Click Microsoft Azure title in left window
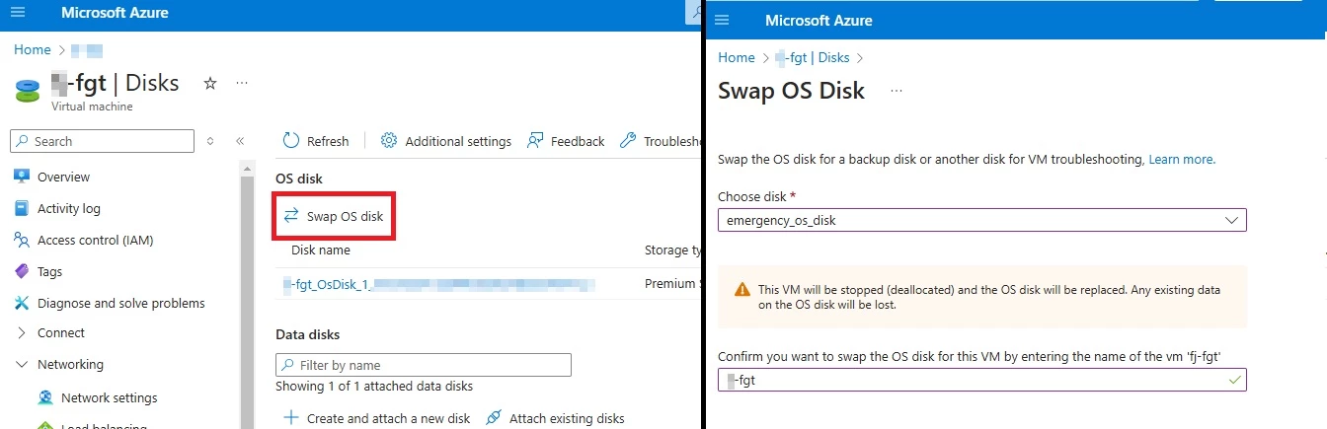 [x=115, y=13]
